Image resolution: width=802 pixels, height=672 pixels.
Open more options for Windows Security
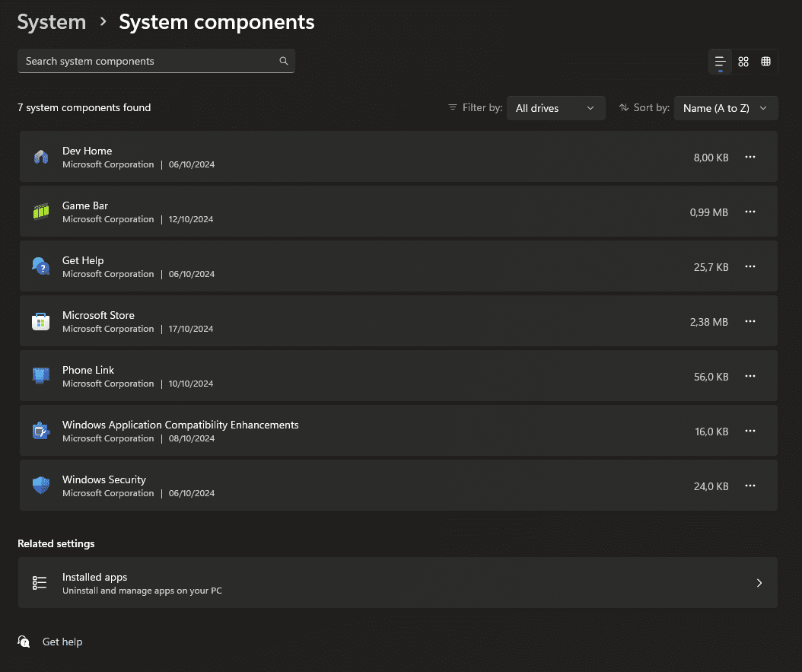click(x=750, y=486)
